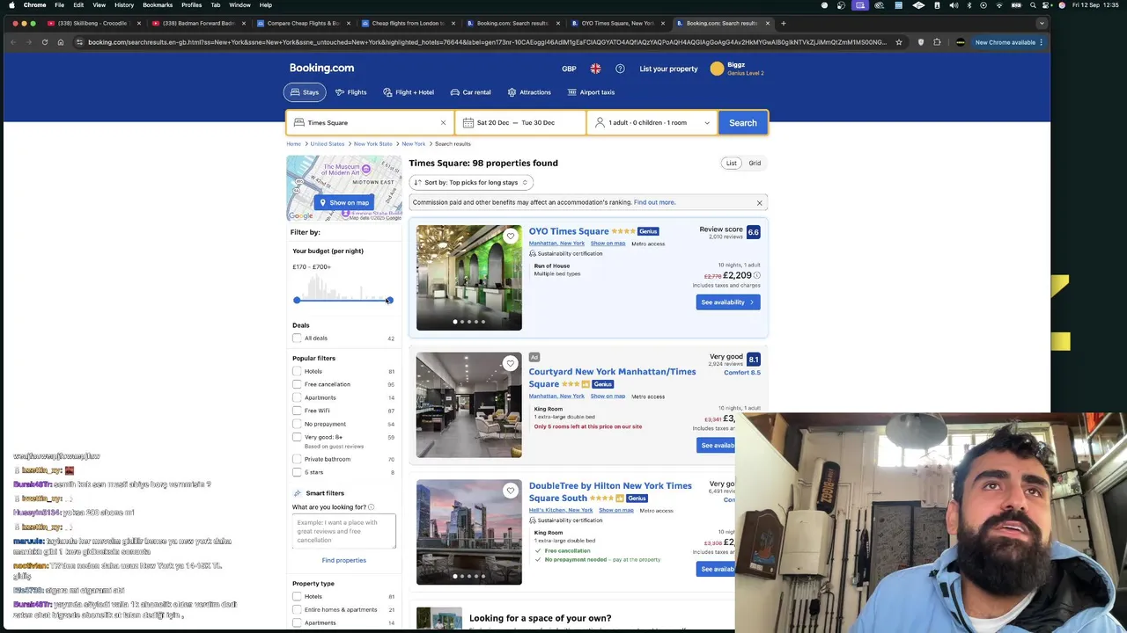Screen dimensions: 1127x633
Task: Tick the 5 stars checkbox
Action: click(297, 473)
